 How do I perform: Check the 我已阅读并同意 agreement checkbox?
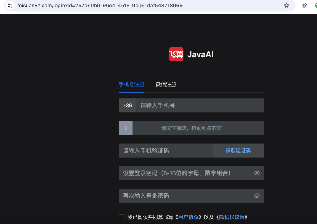coord(122,217)
